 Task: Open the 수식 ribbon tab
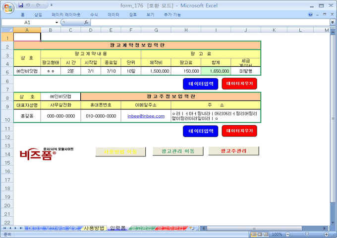(x=94, y=15)
